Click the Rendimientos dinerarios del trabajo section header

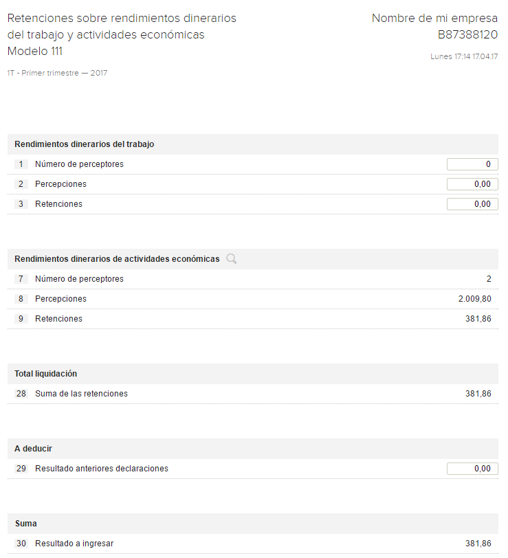[x=85, y=144]
